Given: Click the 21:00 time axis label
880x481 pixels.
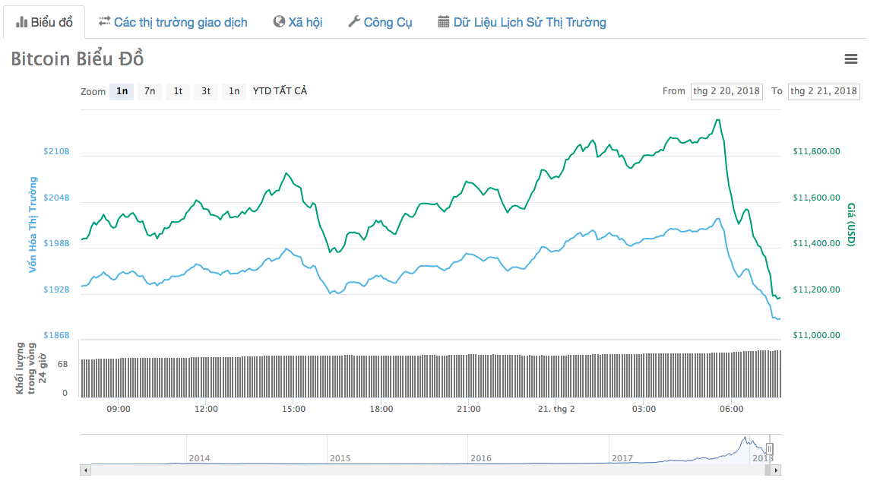Looking at the screenshot, I should pyautogui.click(x=469, y=409).
